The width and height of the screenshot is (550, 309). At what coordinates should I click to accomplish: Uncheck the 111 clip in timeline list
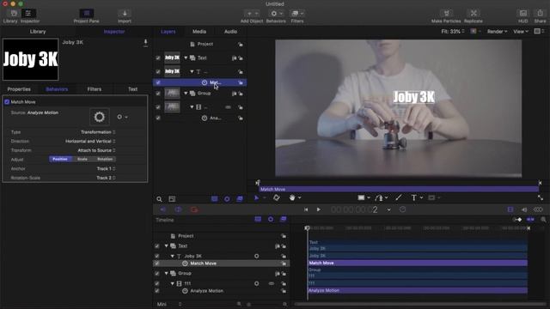(x=156, y=283)
